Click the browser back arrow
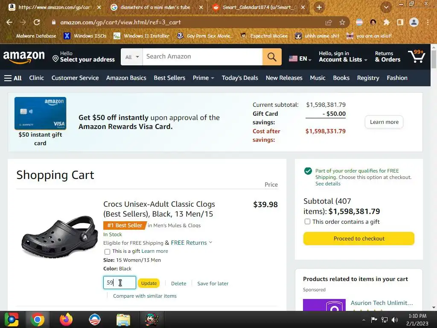 click(9, 22)
